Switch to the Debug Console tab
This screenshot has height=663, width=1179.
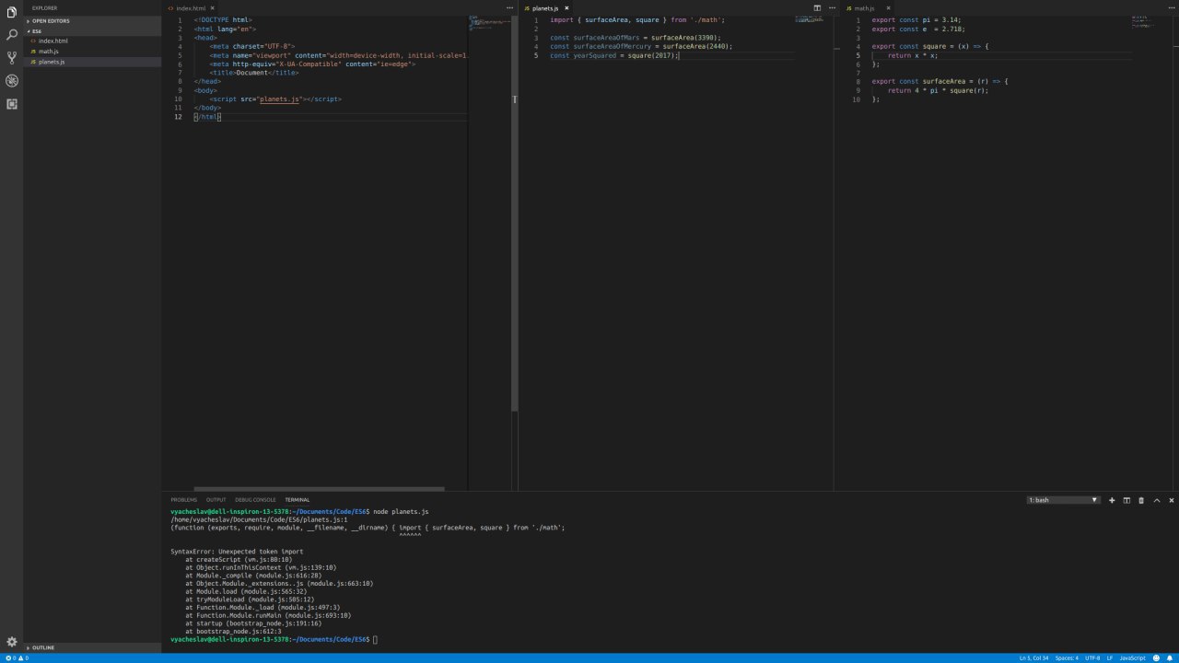(x=255, y=500)
